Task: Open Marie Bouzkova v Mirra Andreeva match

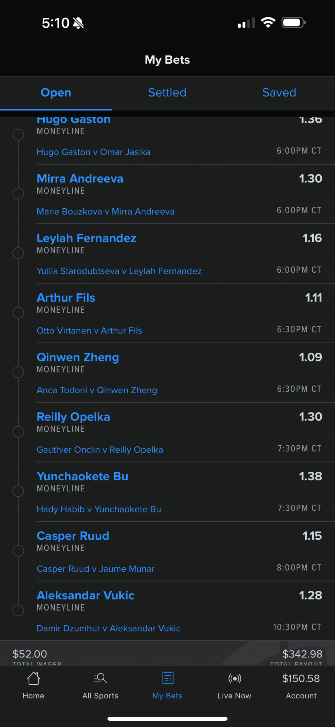Action: (105, 212)
